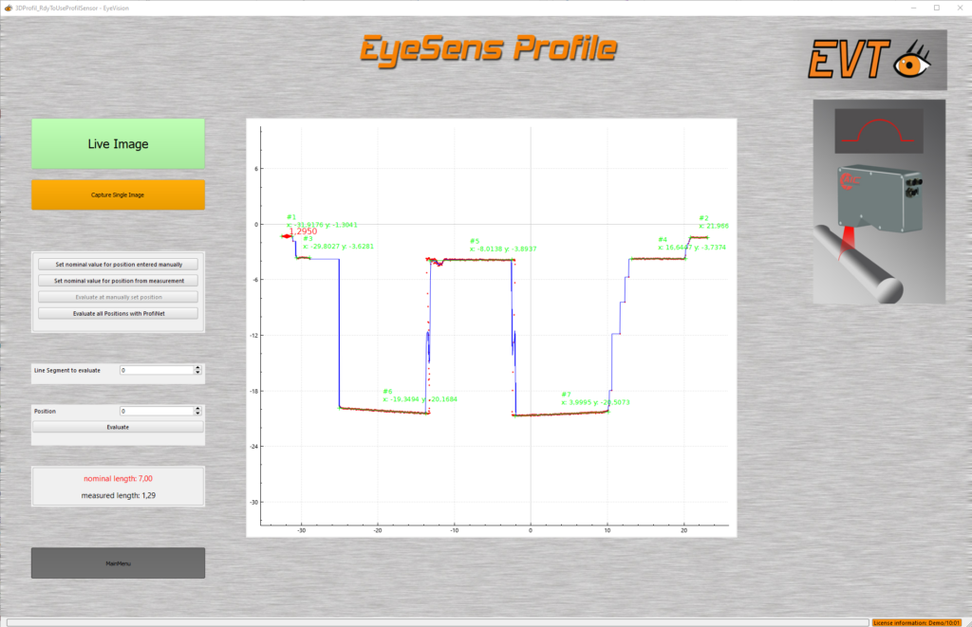Select the EyeVision application icon in the title bar
This screenshot has width=972, height=627.
[8, 7]
